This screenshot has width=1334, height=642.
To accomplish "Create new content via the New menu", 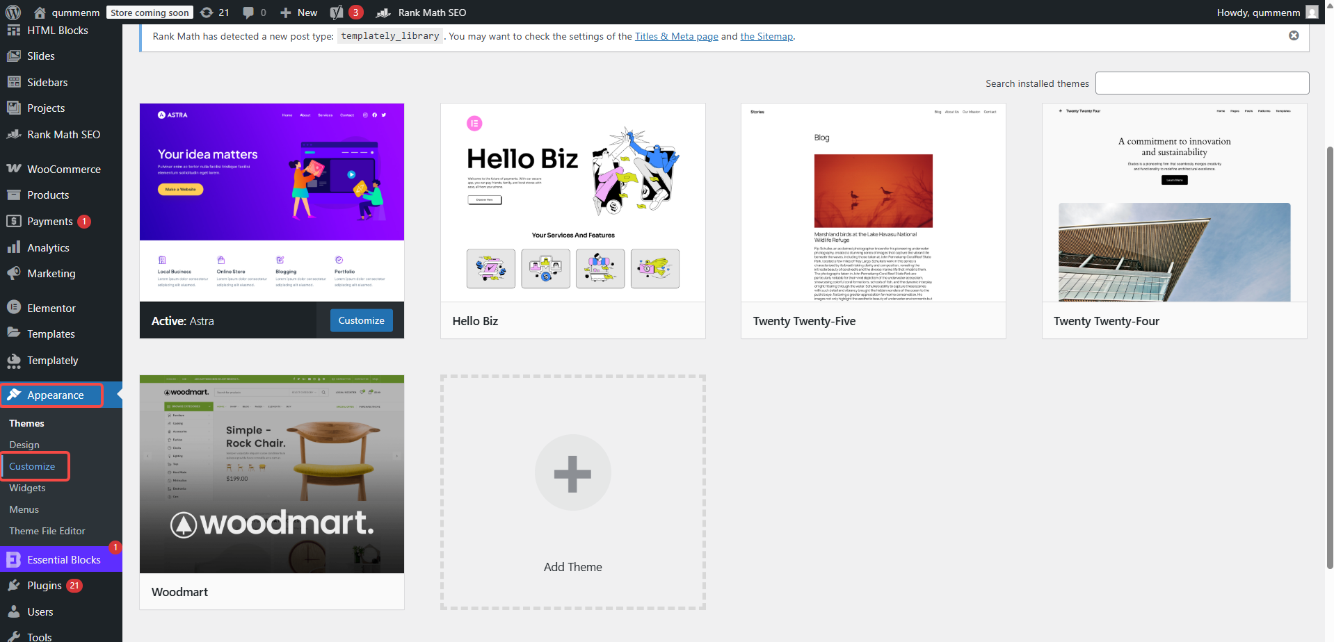I will (298, 12).
